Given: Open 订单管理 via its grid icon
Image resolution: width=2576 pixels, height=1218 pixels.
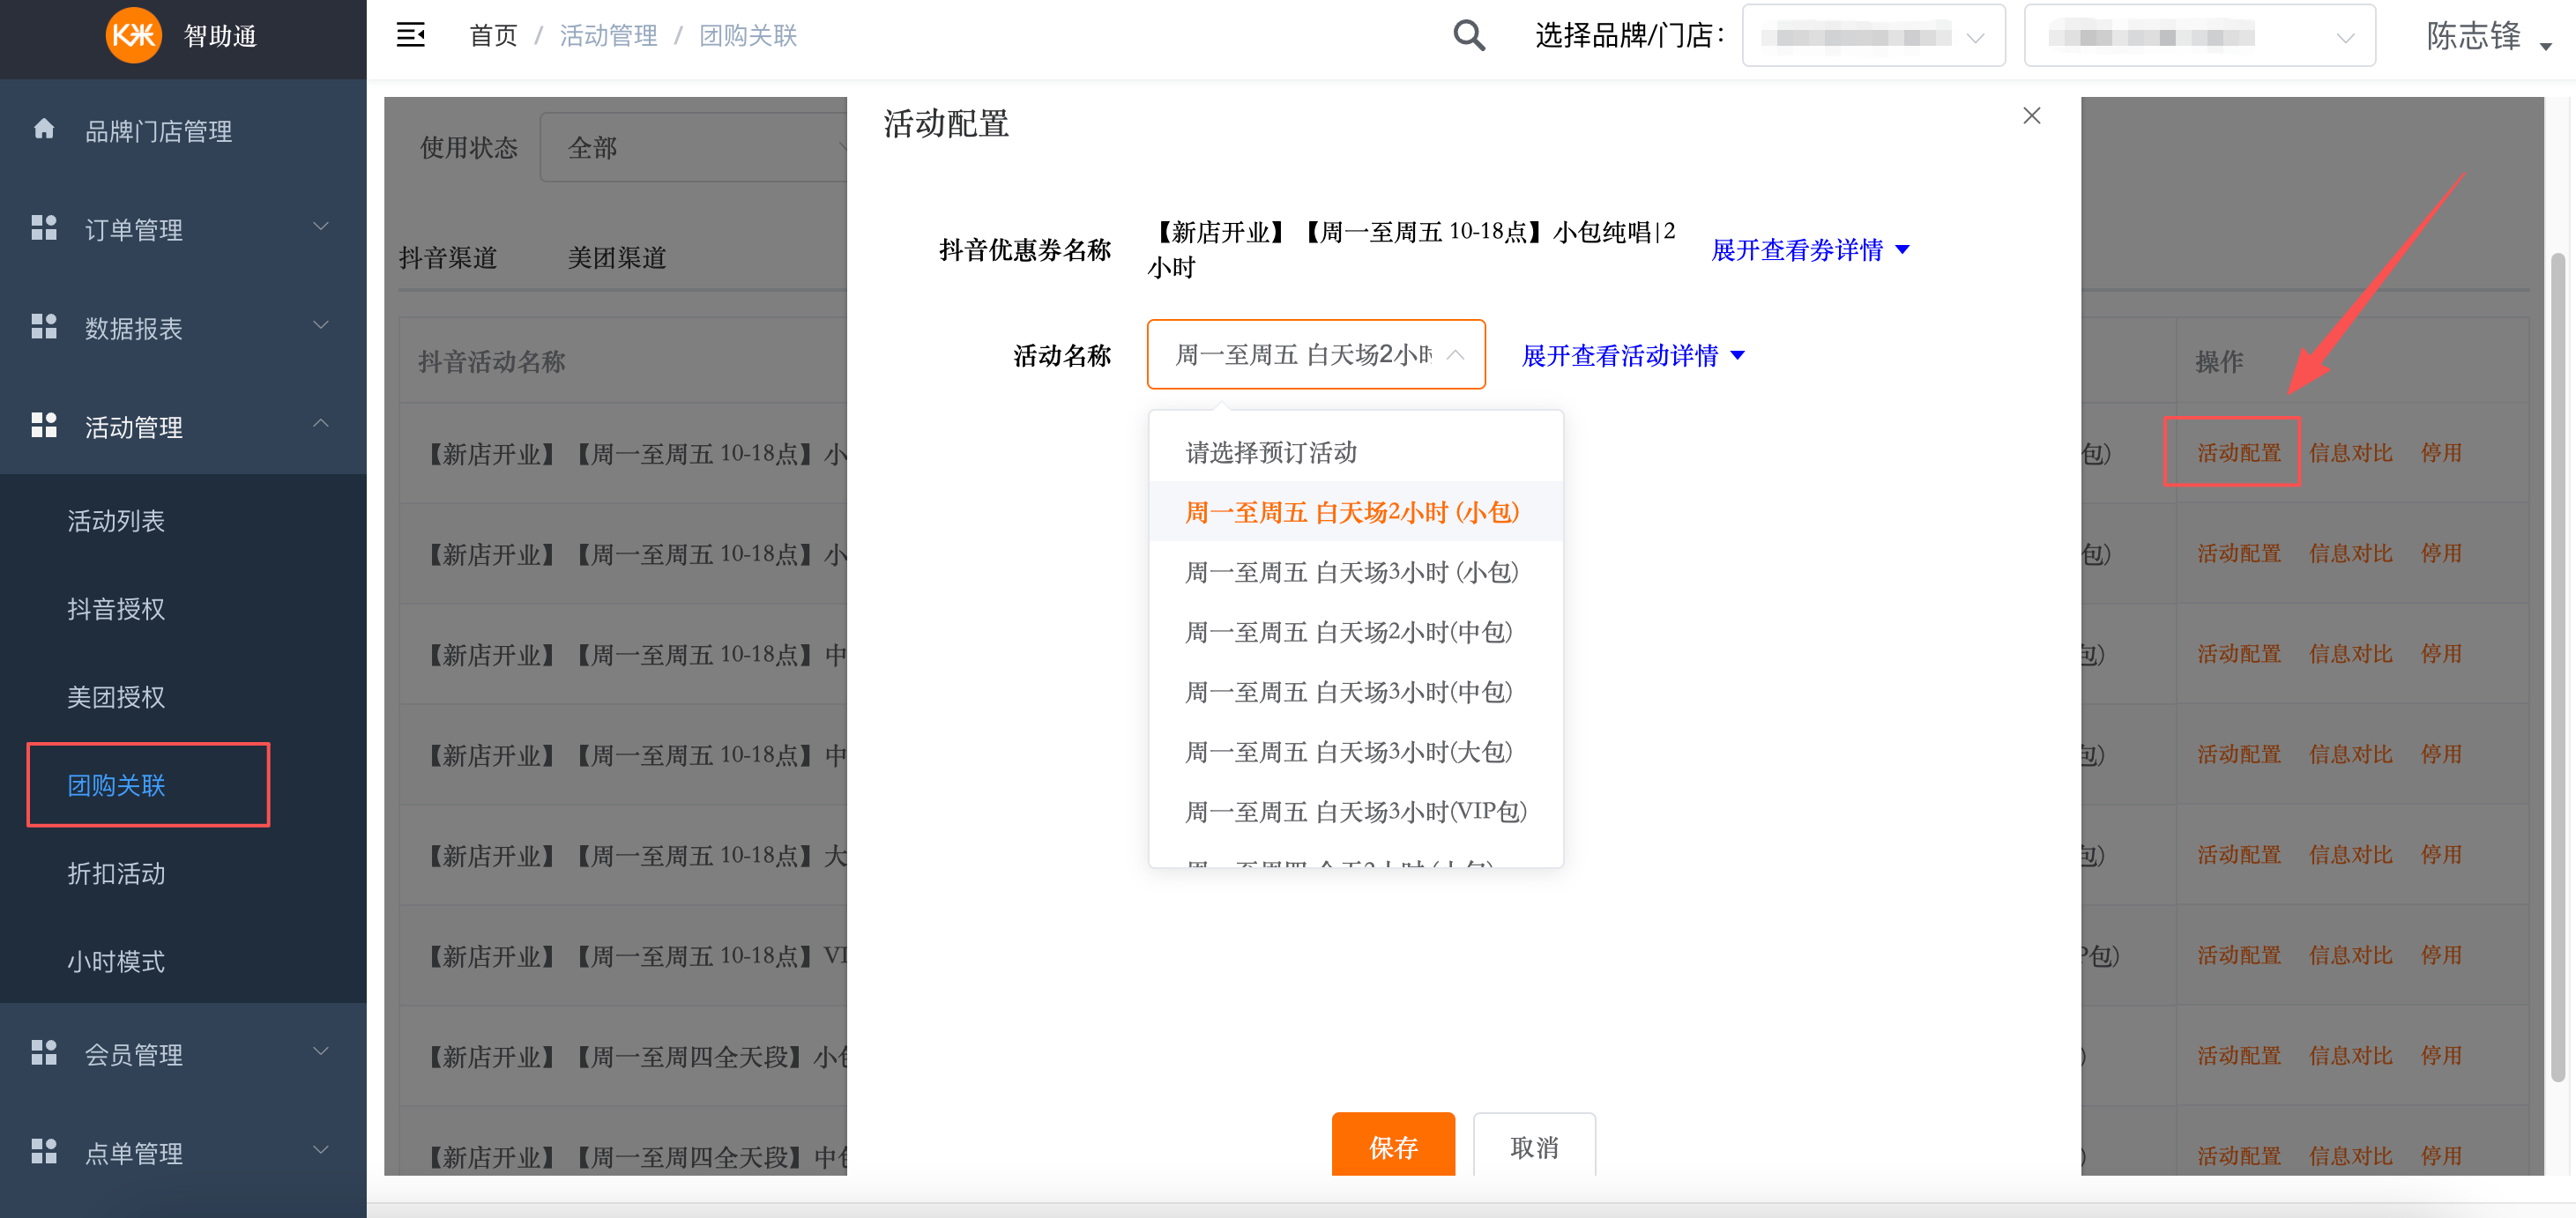Looking at the screenshot, I should (x=44, y=228).
